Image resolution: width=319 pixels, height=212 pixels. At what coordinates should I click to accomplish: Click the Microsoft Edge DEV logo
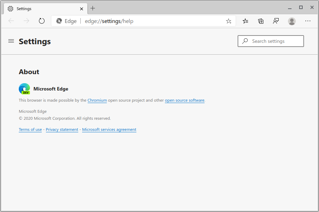[24, 89]
